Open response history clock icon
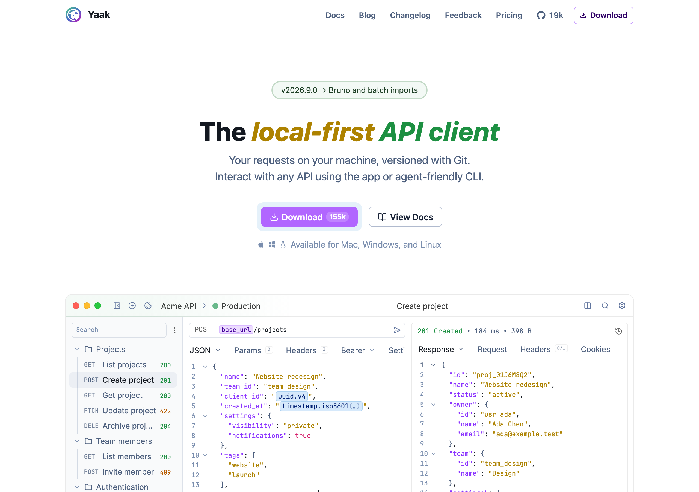This screenshot has height=492, width=699. (x=619, y=331)
